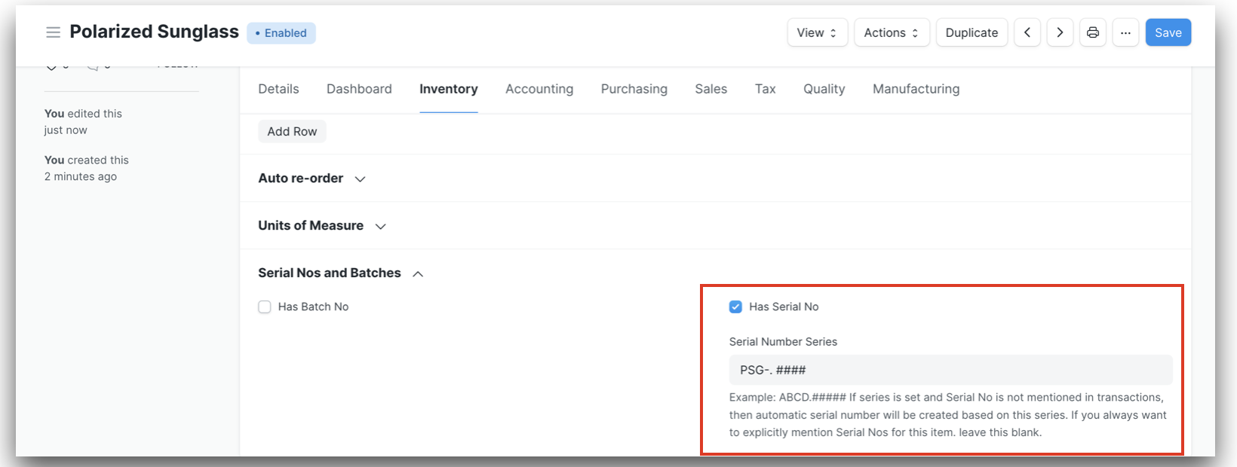Toggle the sidebar hamburger menu icon
The width and height of the screenshot is (1237, 467).
click(x=53, y=32)
